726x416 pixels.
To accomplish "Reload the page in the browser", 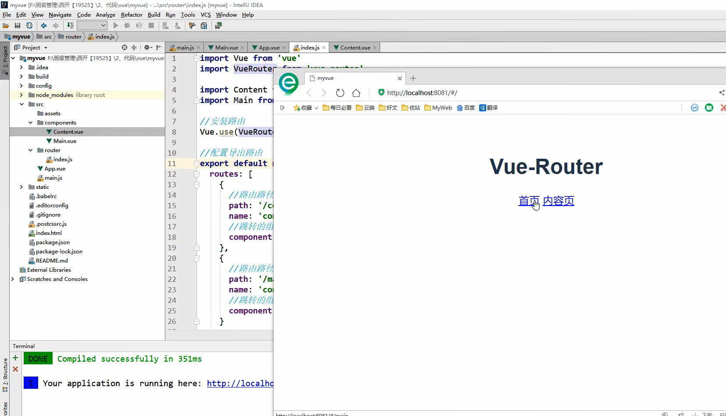I will (340, 93).
